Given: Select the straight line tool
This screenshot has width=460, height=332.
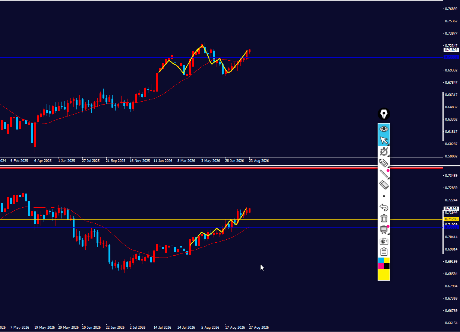Looking at the screenshot, I should [384, 173].
